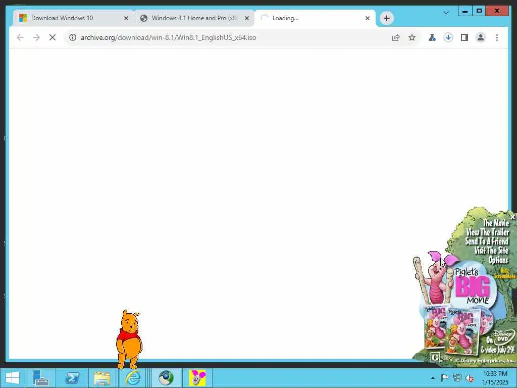Image resolution: width=517 pixels, height=388 pixels.
Task: Open File Explorer from taskbar
Action: tap(102, 378)
